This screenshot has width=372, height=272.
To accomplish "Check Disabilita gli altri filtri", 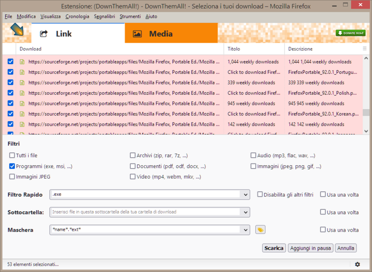I will pos(260,194).
